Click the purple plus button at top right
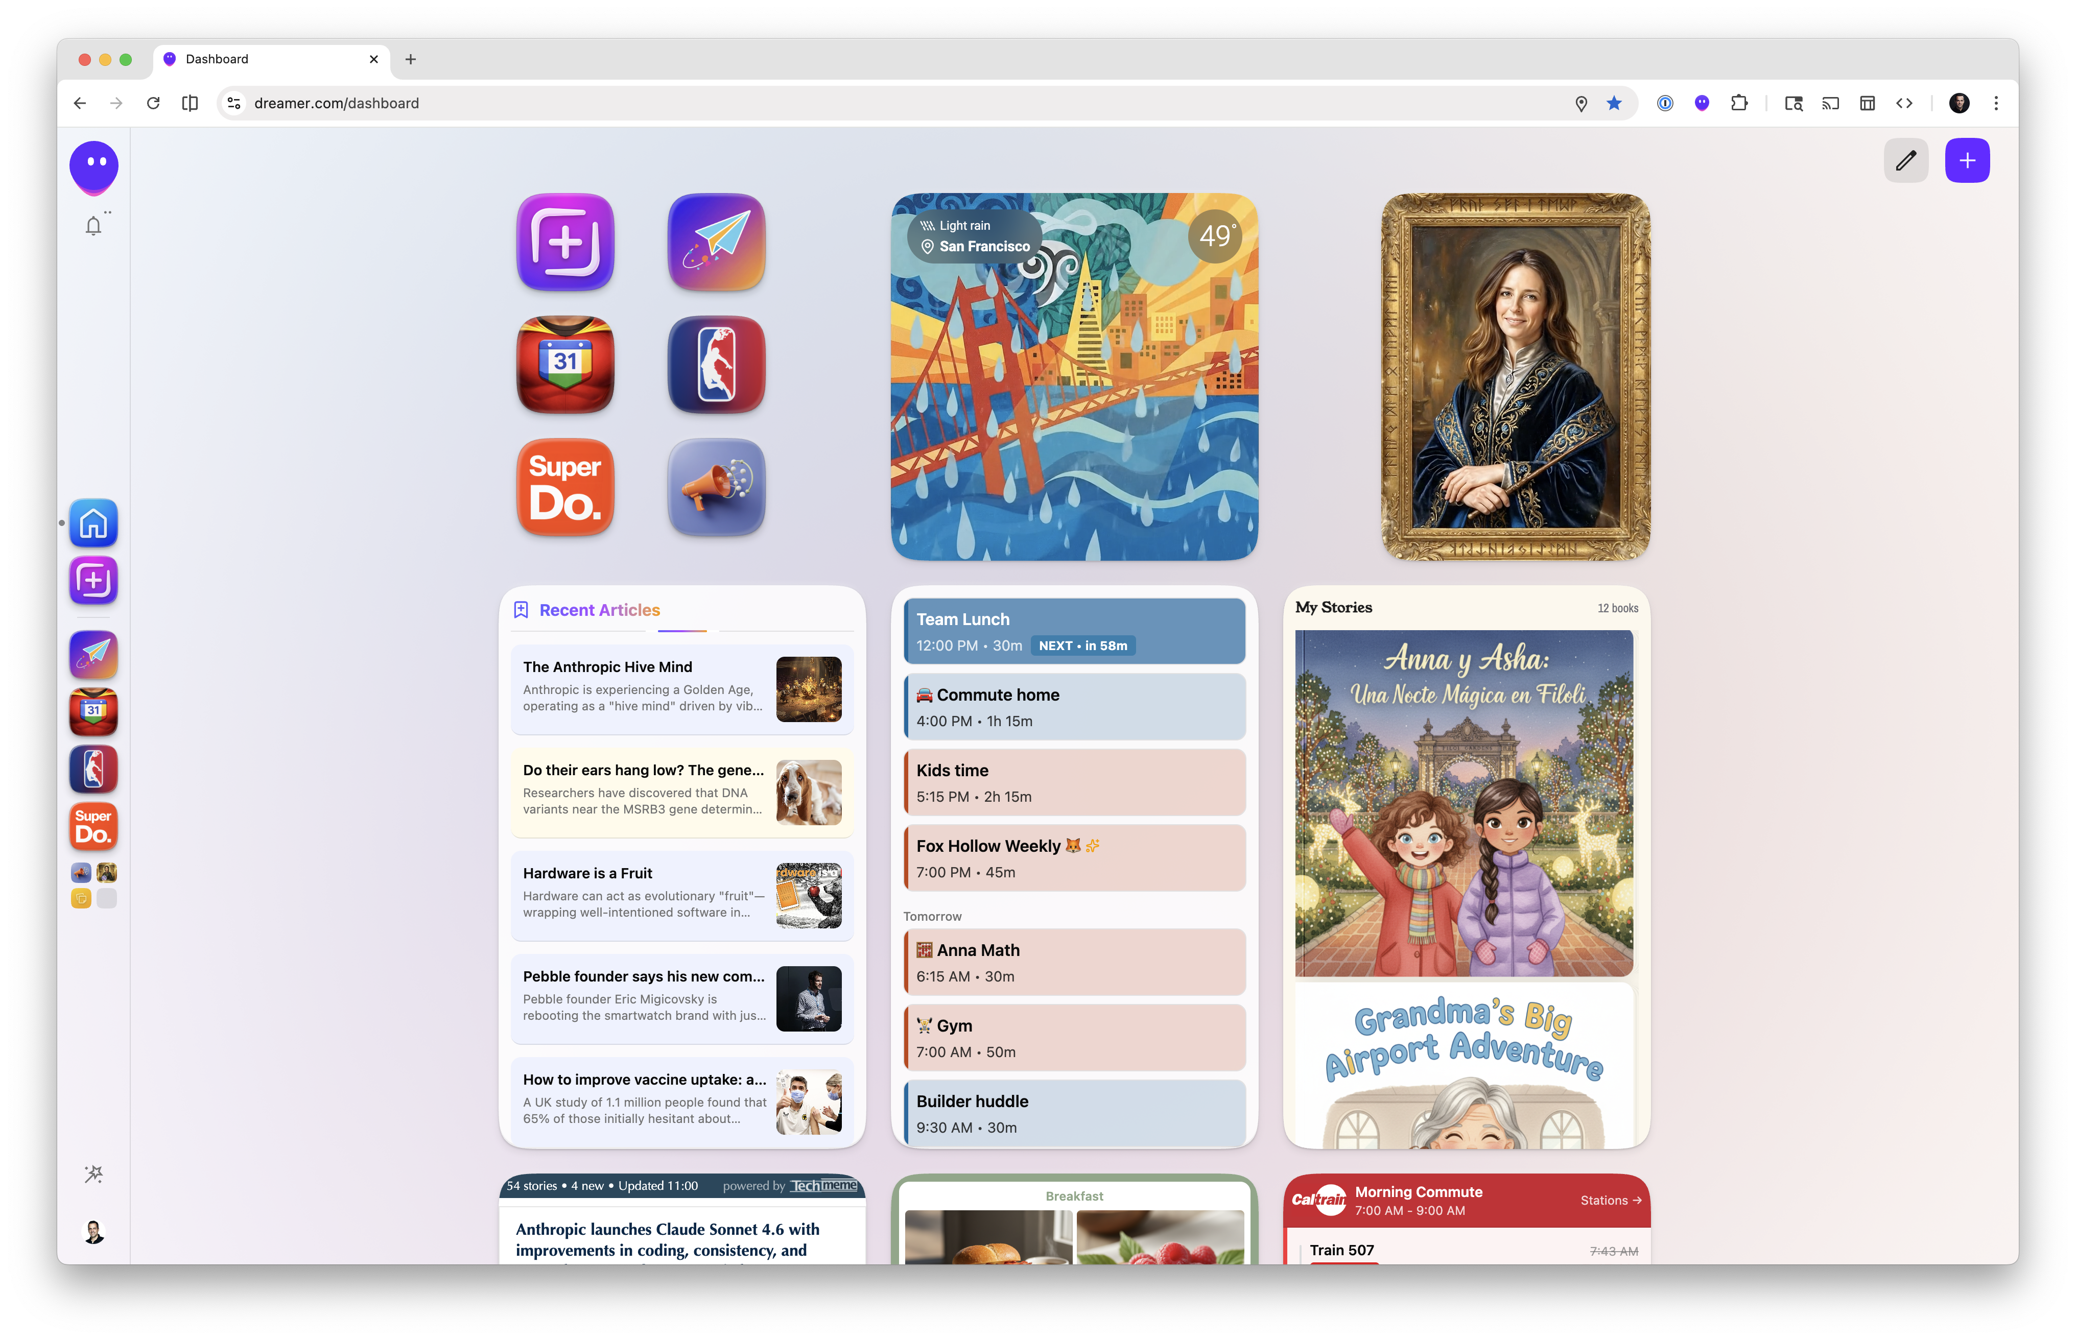 (1967, 160)
